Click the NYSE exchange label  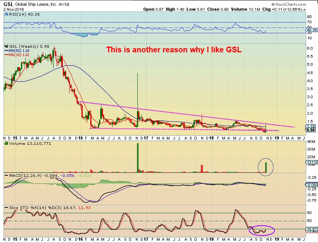64,5
